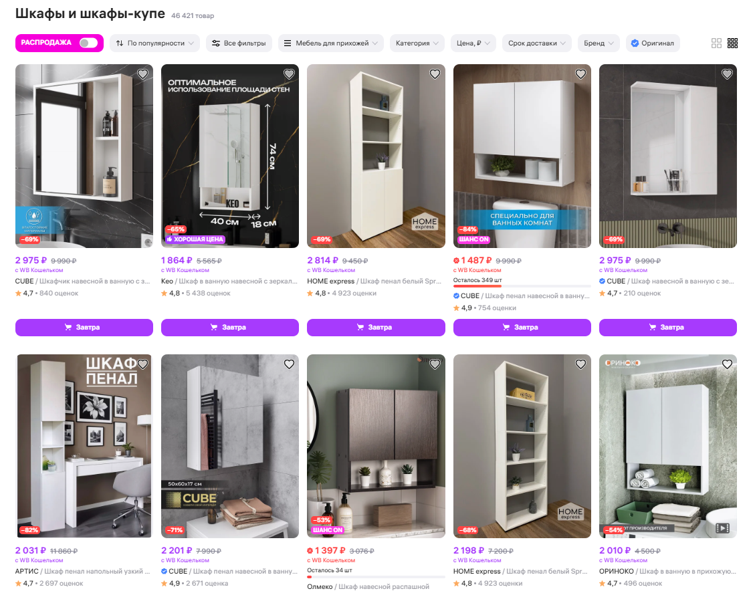Open the Срок доставки filter
This screenshot has width=753, height=593.
(x=537, y=43)
